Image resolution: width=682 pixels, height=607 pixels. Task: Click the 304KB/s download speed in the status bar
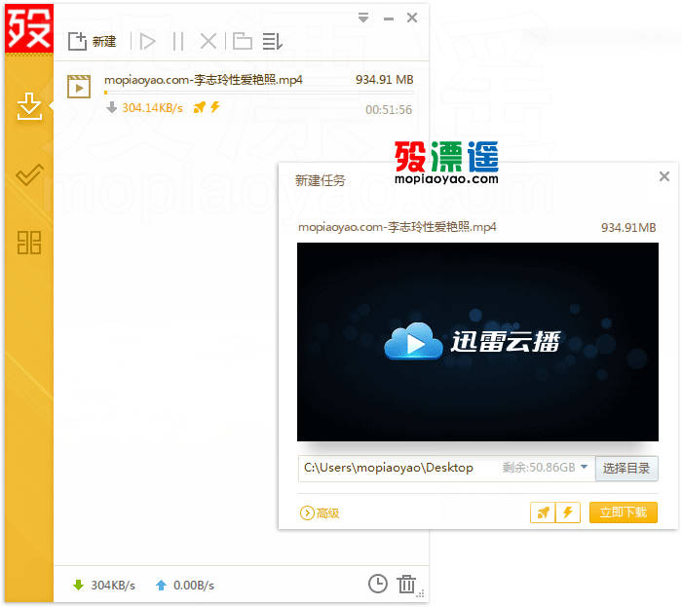point(113,586)
